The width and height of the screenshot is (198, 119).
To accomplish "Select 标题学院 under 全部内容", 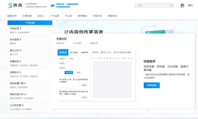I will (93, 43).
